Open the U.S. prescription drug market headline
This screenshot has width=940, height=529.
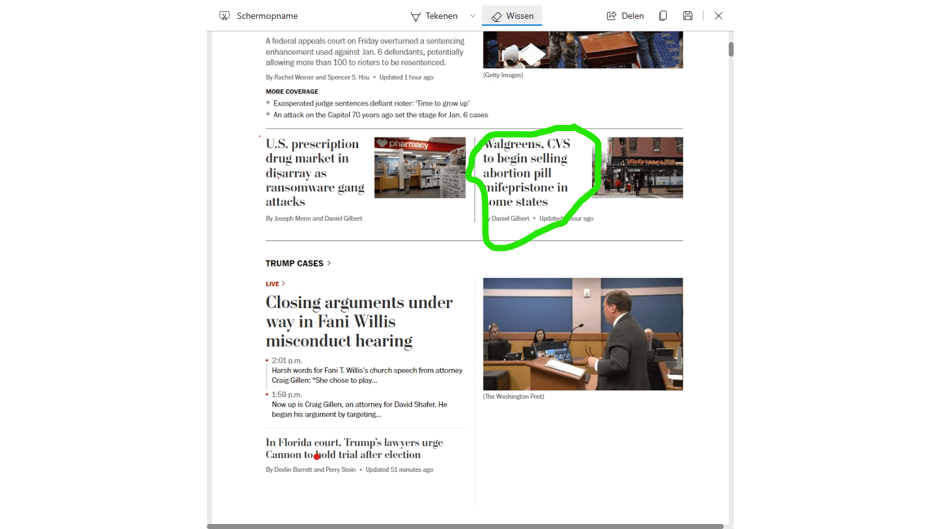[315, 173]
